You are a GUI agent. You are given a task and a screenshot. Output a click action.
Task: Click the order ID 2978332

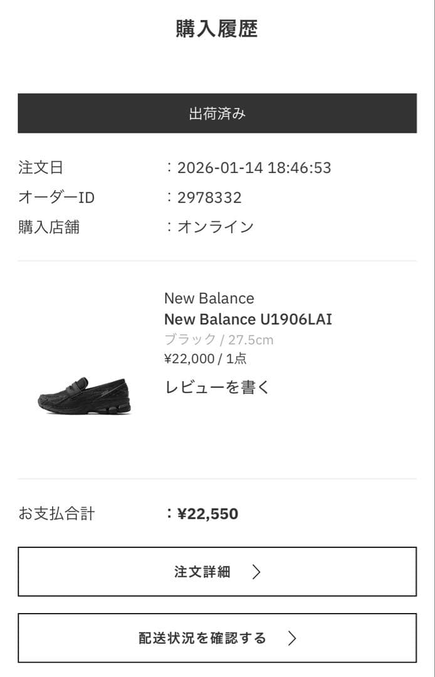click(212, 196)
